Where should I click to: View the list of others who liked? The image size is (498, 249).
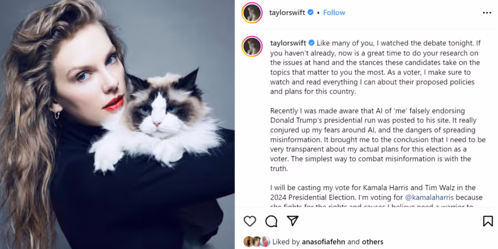point(373,242)
